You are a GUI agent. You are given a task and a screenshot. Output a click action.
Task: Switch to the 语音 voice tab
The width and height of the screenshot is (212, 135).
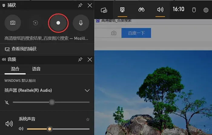click(x=36, y=69)
